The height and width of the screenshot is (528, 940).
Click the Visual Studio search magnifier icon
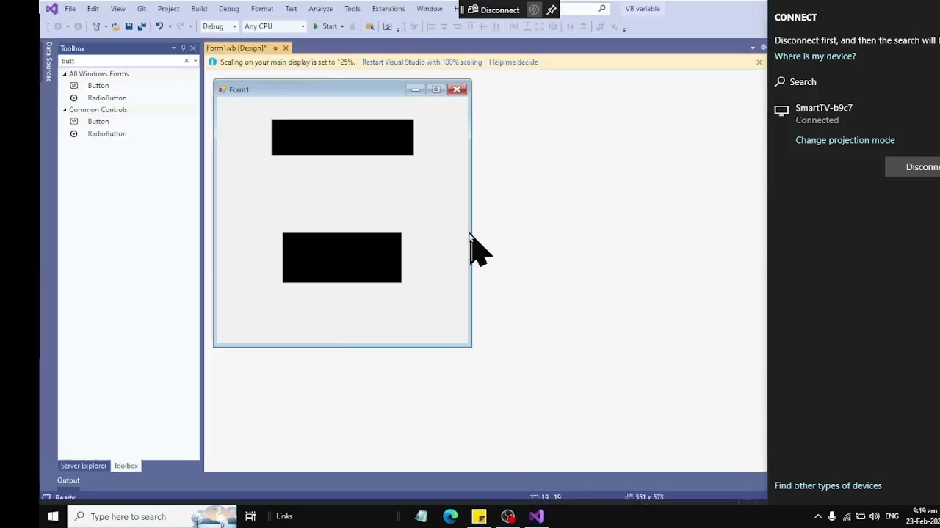tap(602, 9)
